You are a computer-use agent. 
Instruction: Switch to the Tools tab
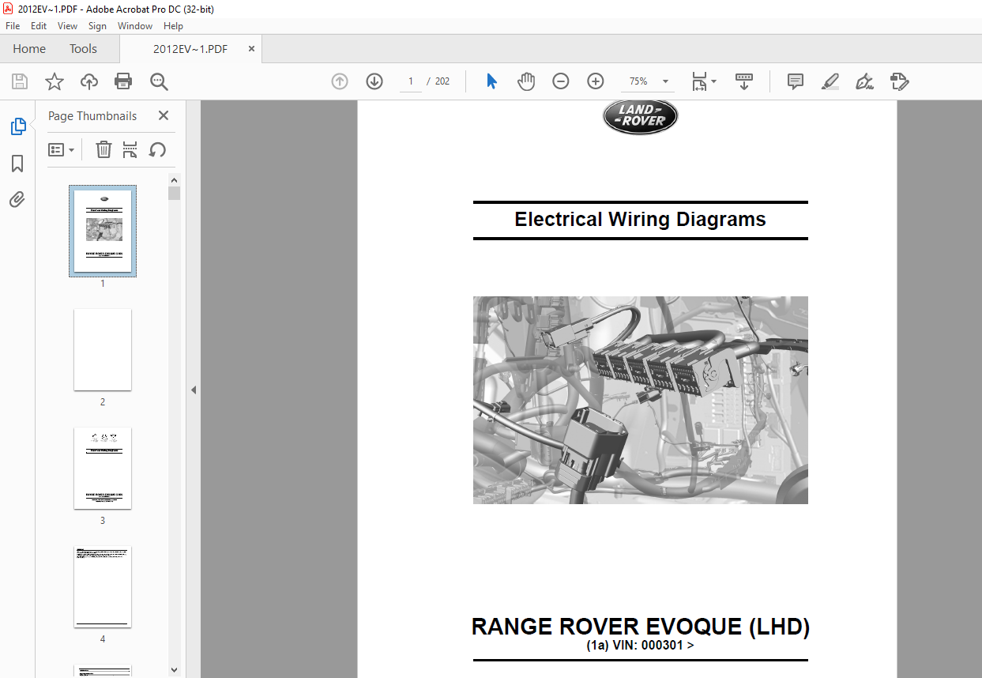(x=83, y=49)
